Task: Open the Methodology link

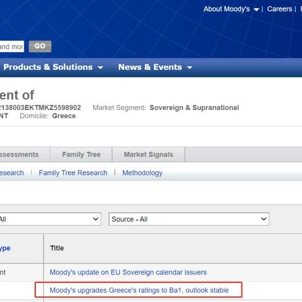Action: pyautogui.click(x=142, y=173)
